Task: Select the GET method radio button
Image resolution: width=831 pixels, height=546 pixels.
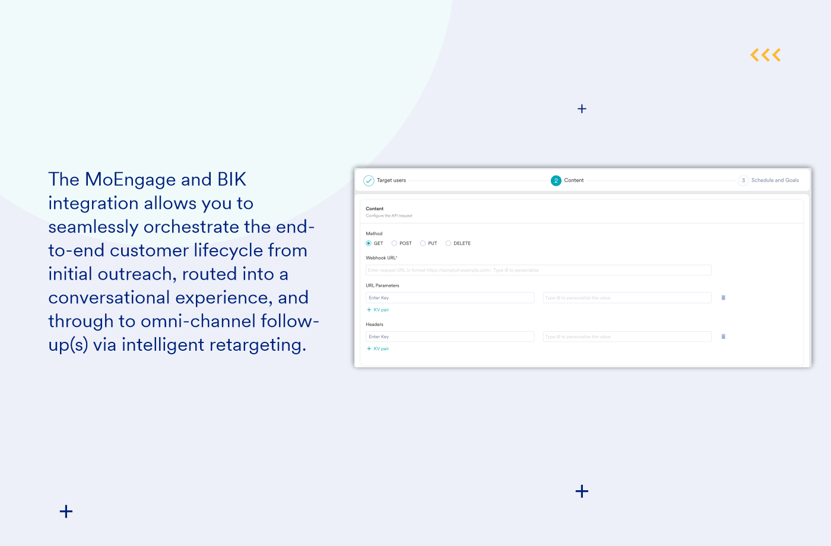Action: coord(369,243)
